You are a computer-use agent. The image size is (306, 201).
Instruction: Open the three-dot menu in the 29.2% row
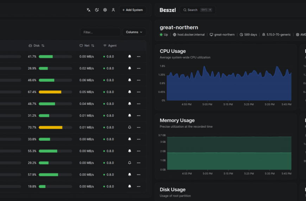(139, 163)
